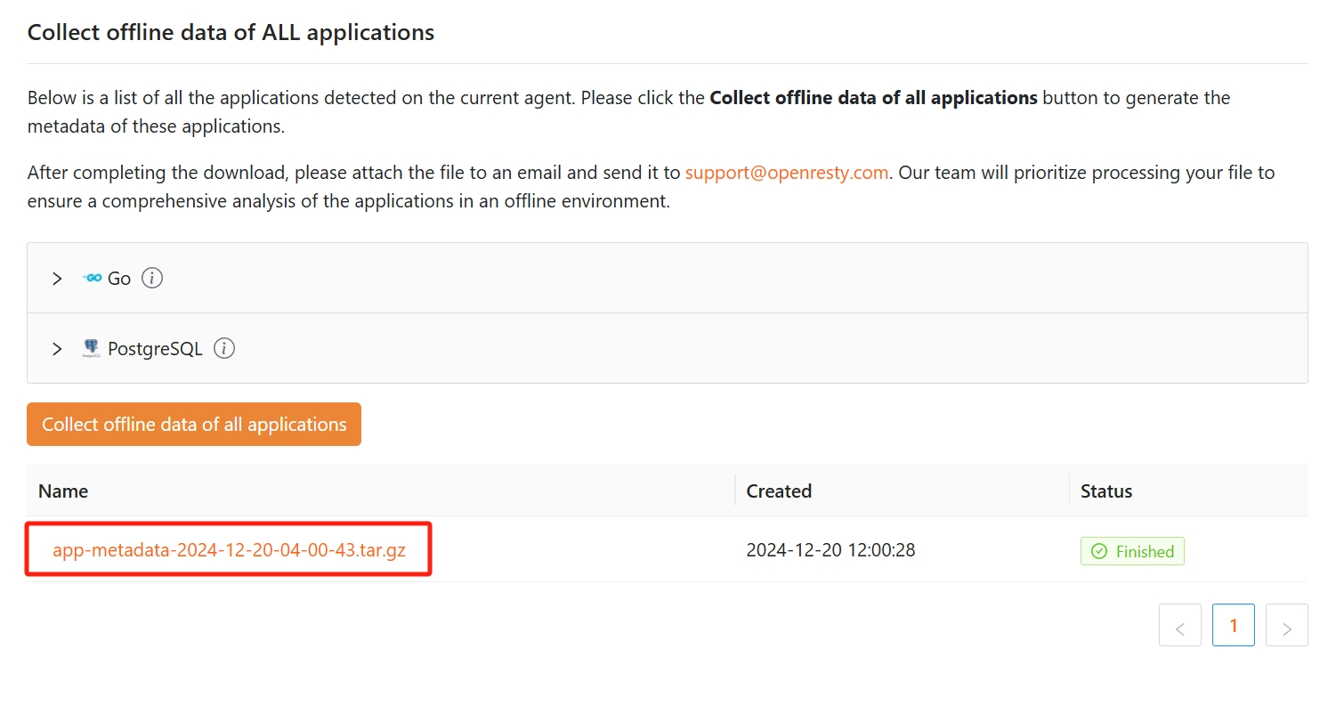Go to the previous page arrow
Image resolution: width=1344 pixels, height=714 pixels.
pyautogui.click(x=1180, y=625)
